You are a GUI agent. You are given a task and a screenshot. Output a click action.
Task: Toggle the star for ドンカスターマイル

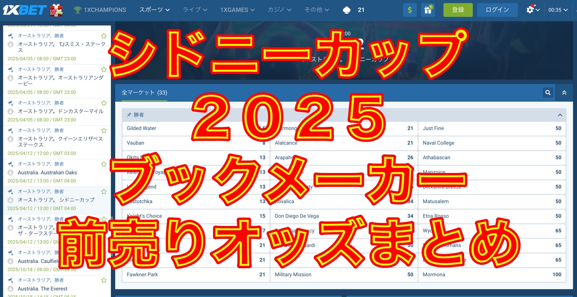(103, 103)
